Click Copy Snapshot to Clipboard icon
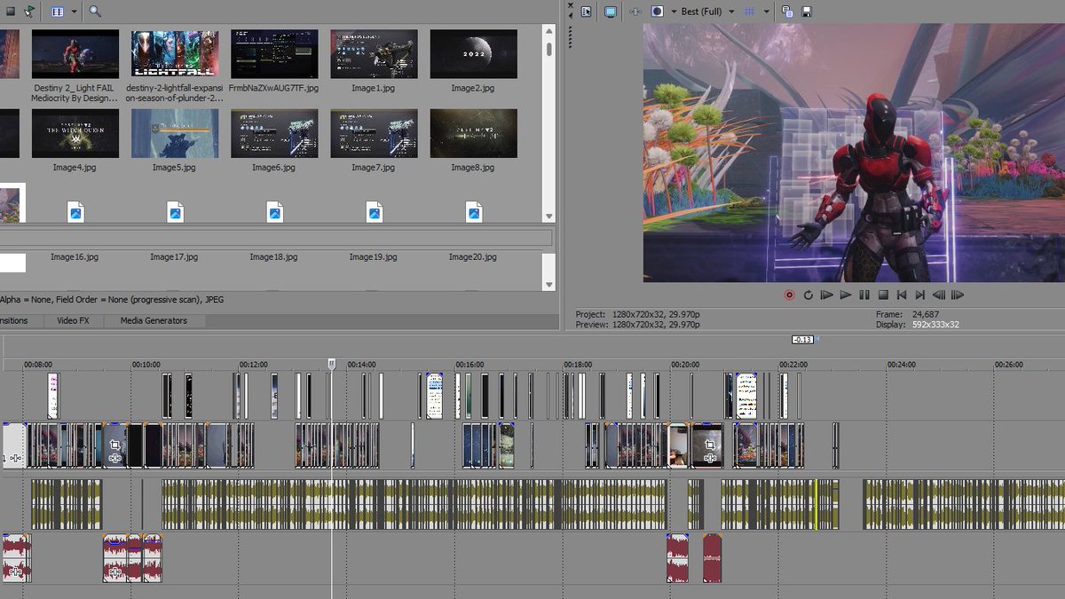 [x=787, y=12]
